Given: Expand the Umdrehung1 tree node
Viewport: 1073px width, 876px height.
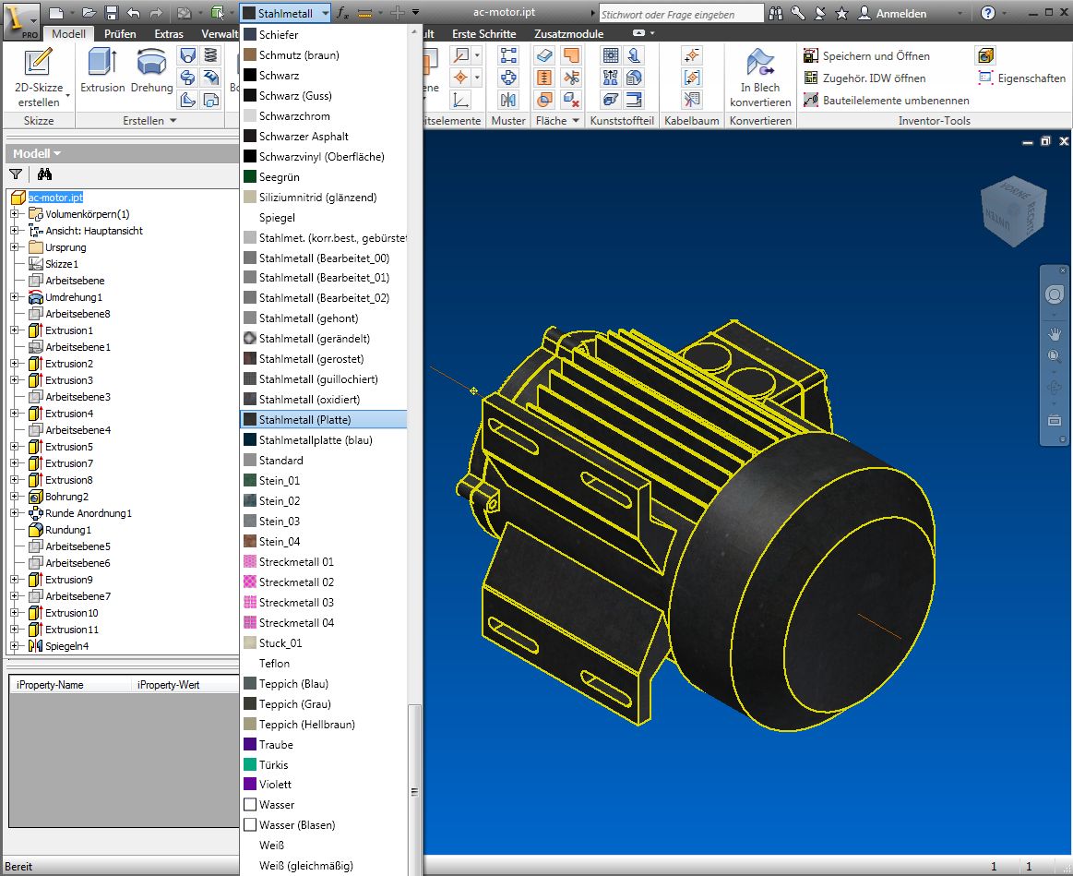Looking at the screenshot, I should pyautogui.click(x=15, y=297).
